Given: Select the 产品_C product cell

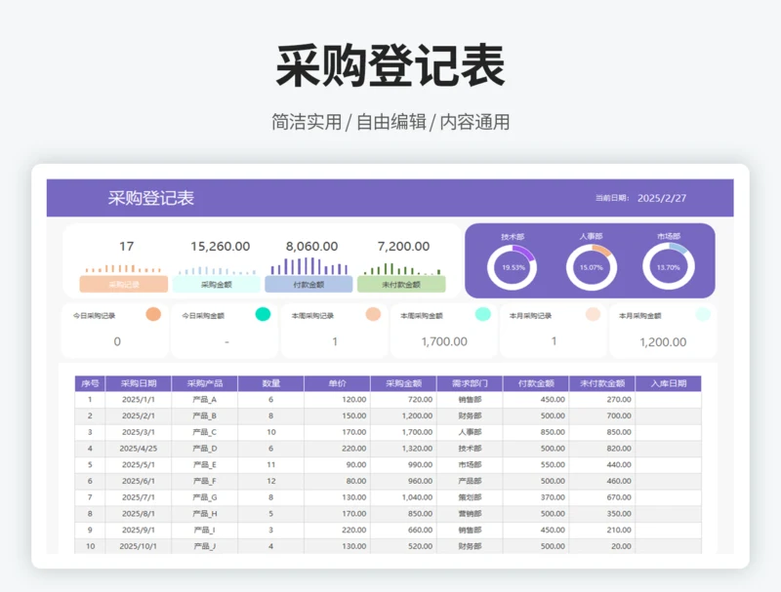Looking at the screenshot, I should [205, 432].
